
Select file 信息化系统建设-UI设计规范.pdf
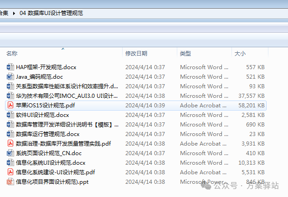click(56, 172)
